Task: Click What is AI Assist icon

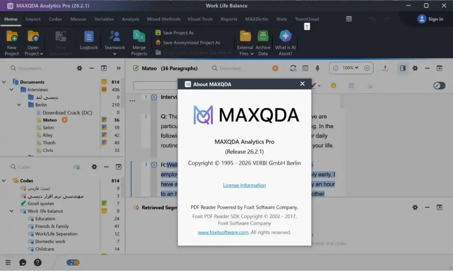Action: pos(285,36)
